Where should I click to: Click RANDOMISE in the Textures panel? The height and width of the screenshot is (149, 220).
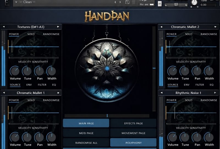[51, 34]
